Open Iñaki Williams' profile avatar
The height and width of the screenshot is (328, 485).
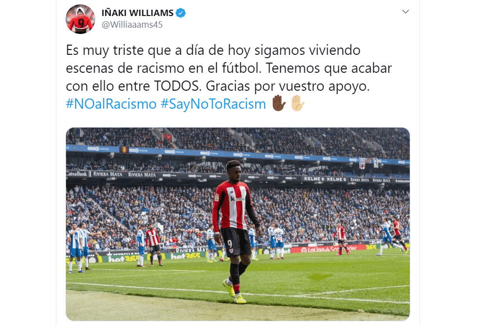(80, 19)
